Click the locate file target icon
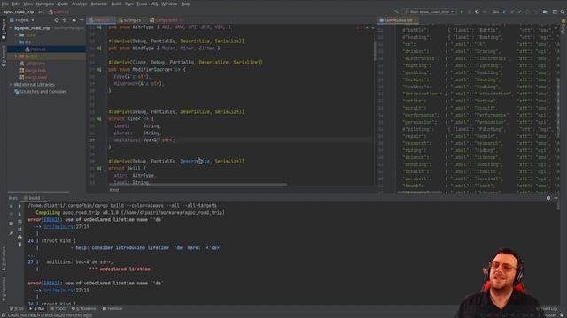This screenshot has width=567, height=318. click(x=57, y=20)
